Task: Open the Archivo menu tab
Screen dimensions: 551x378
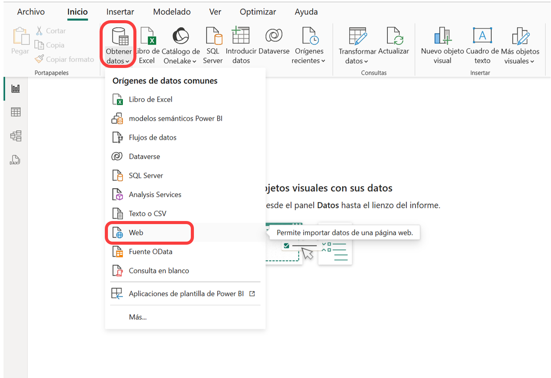Action: (x=31, y=12)
